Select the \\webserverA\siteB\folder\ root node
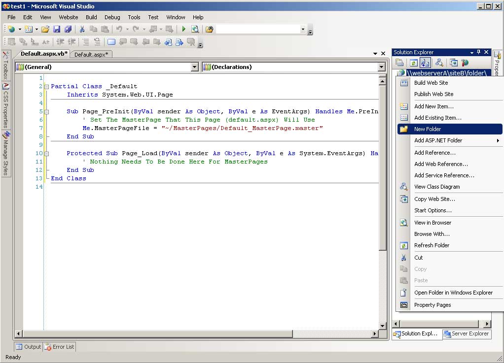Screen dimensions: 504x363 point(447,73)
